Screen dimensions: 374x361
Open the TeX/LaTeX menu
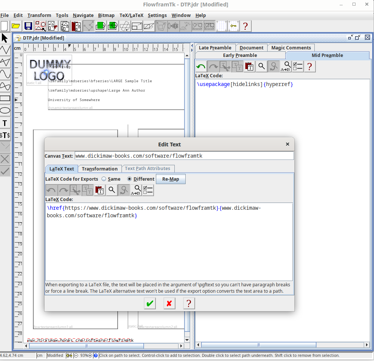(131, 15)
